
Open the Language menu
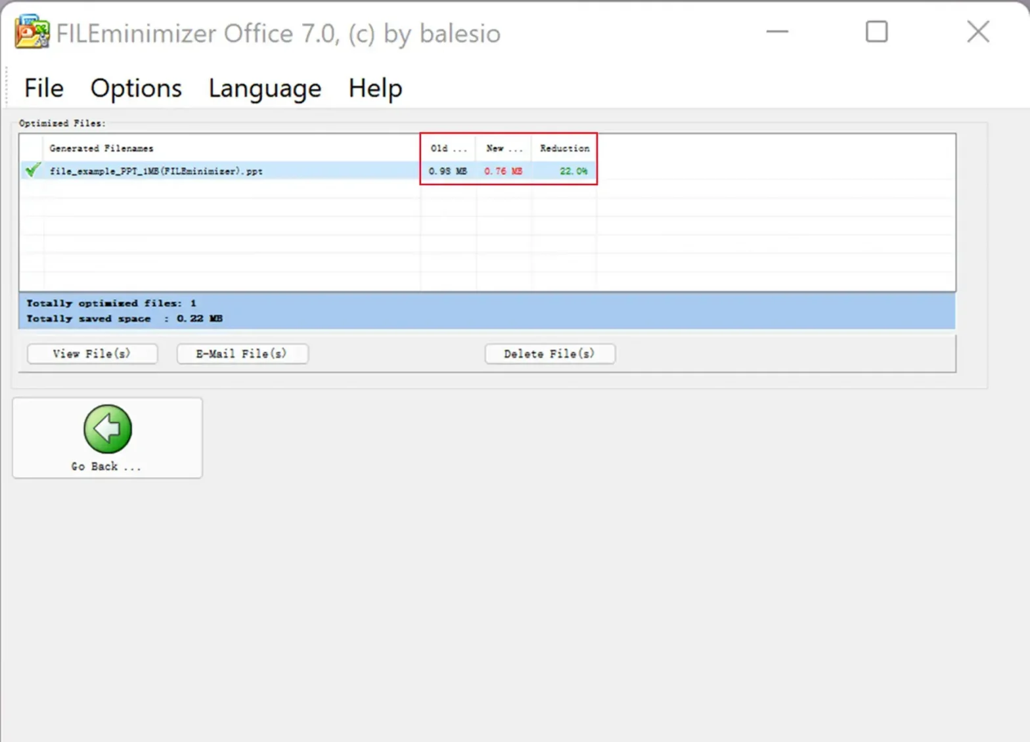pyautogui.click(x=265, y=88)
